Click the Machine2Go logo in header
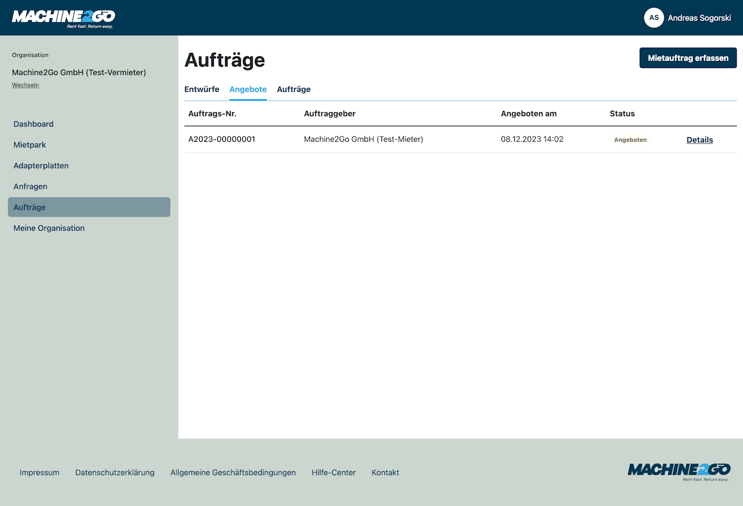743x506 pixels. pos(63,18)
